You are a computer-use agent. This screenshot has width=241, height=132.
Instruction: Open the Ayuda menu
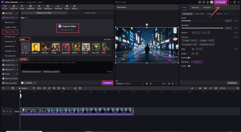coord(40,2)
